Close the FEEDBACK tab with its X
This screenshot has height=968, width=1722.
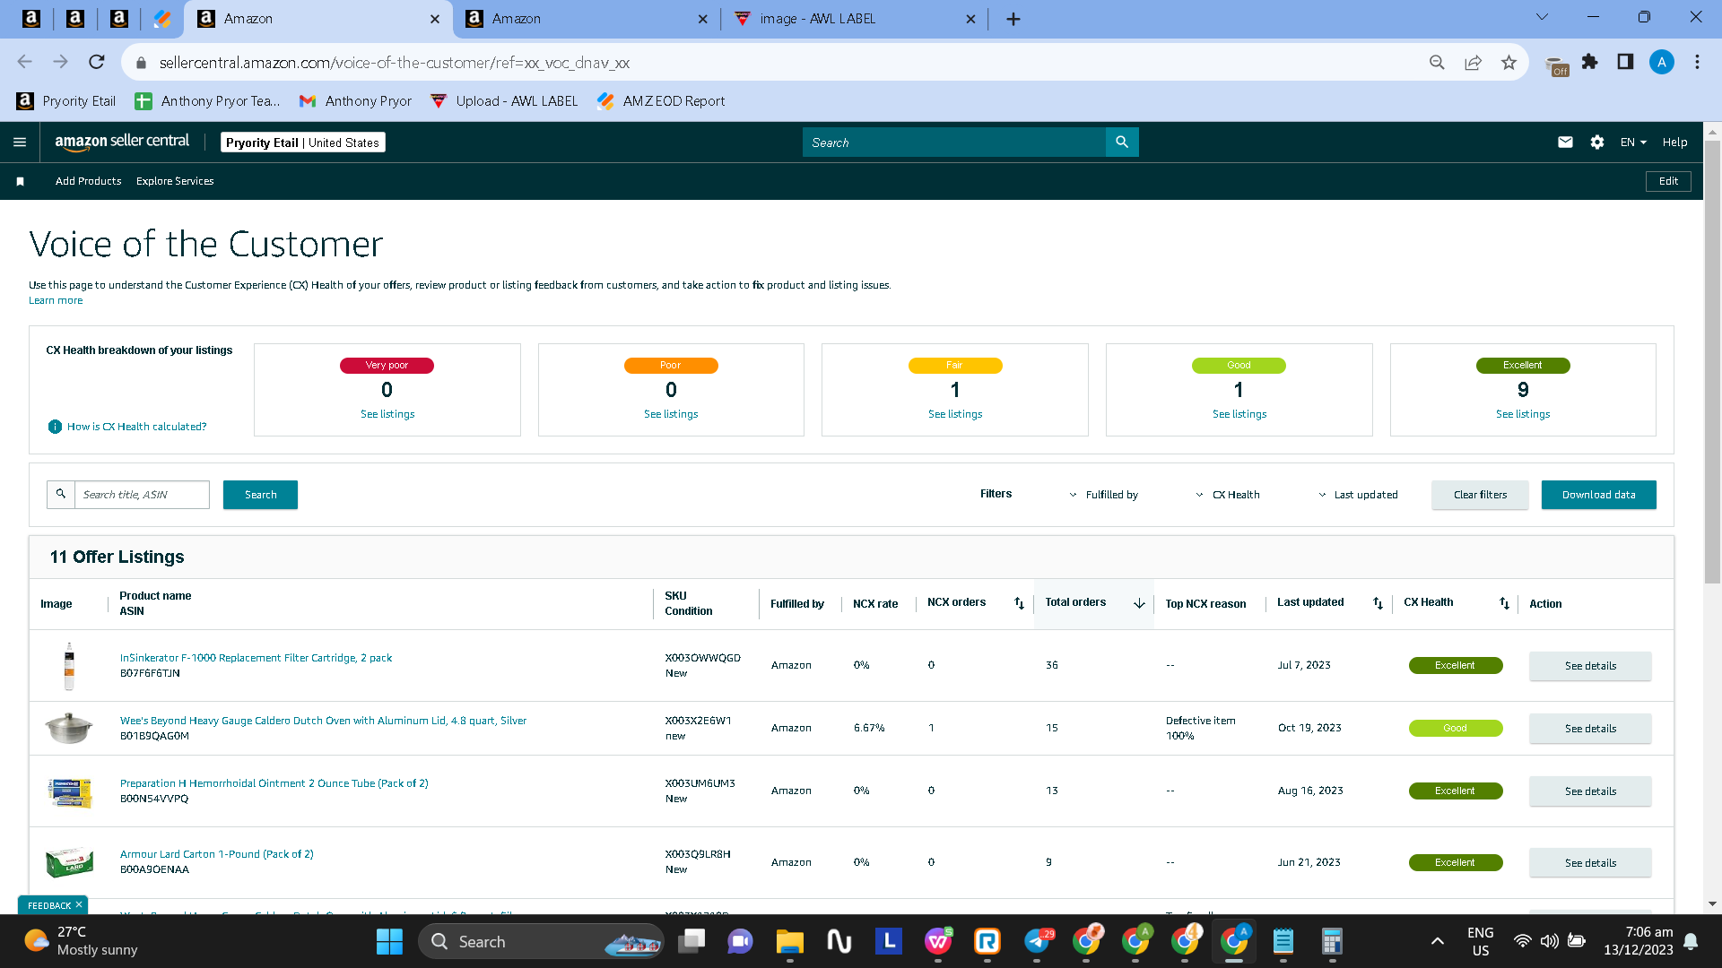point(79,905)
